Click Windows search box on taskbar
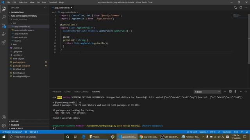Screen dimensions: 250x140 [36, 136]
